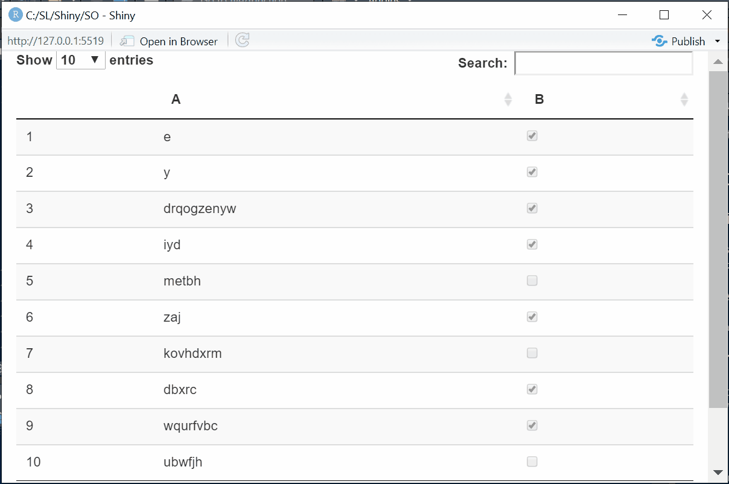Click the R logo in the title bar
This screenshot has height=484, width=729.
(x=16, y=15)
